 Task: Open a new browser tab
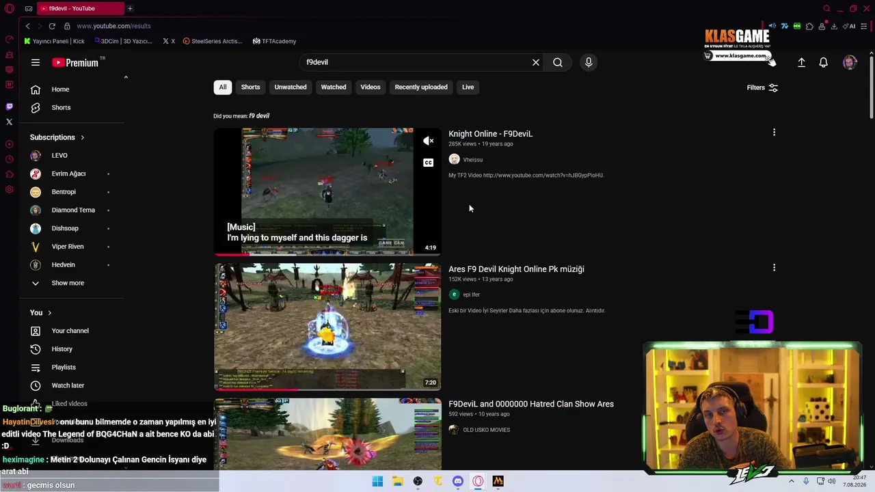130,8
